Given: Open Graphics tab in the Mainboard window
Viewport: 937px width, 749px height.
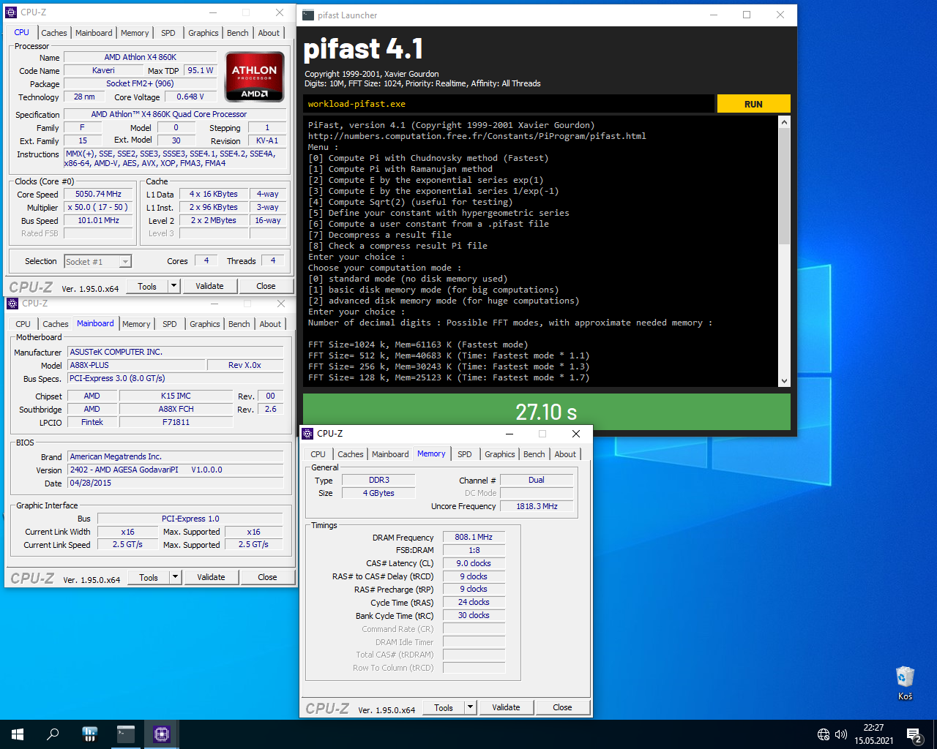Looking at the screenshot, I should (205, 324).
